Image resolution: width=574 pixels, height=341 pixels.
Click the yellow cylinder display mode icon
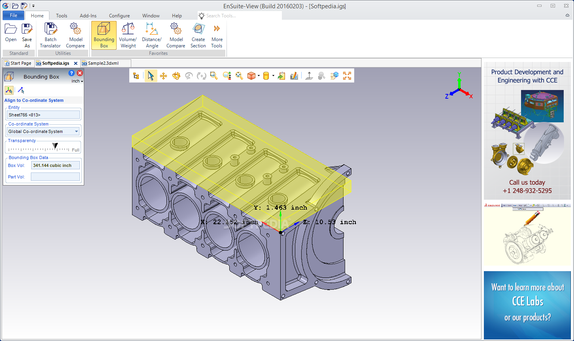(266, 76)
